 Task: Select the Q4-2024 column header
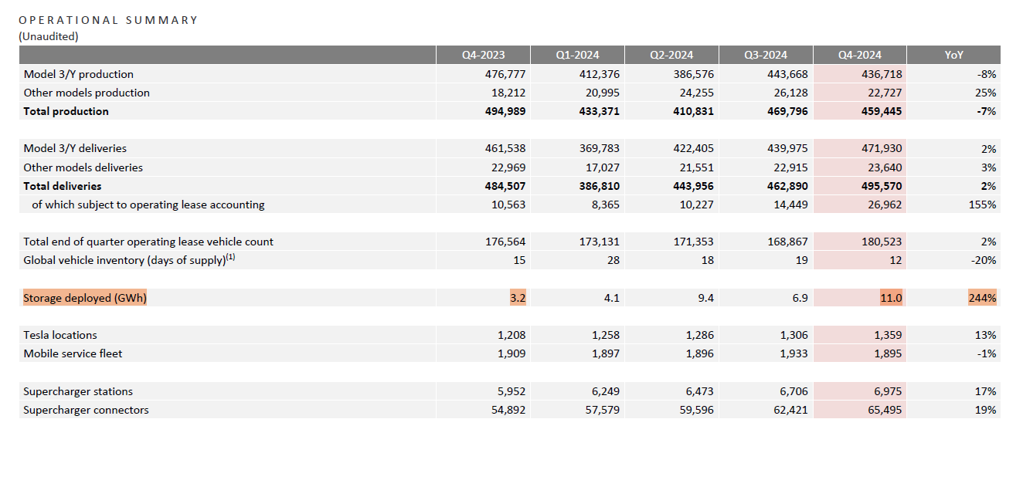click(859, 55)
